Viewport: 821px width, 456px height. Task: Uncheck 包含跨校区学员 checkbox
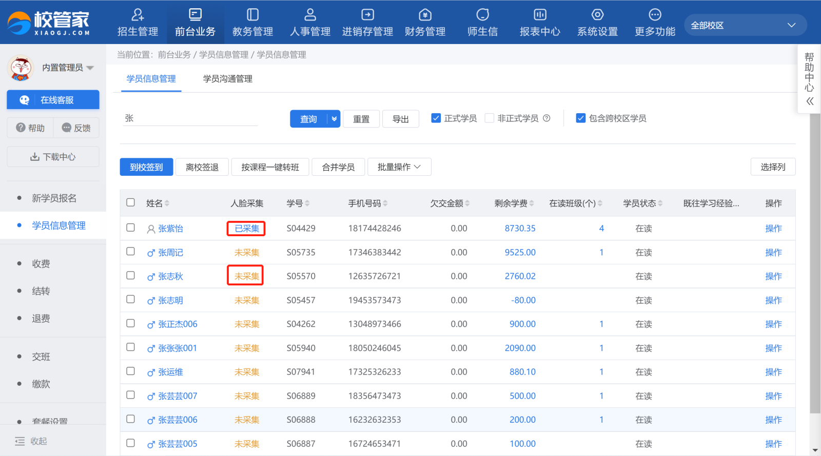(x=581, y=118)
